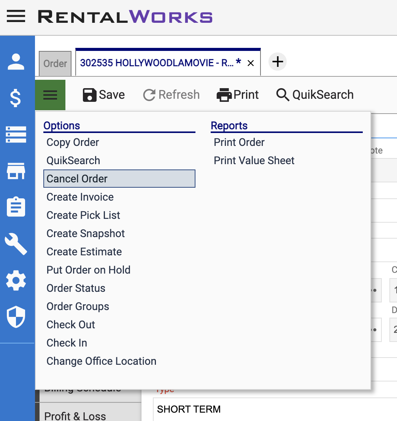Click Save in the order toolbar
The image size is (397, 421).
click(104, 95)
